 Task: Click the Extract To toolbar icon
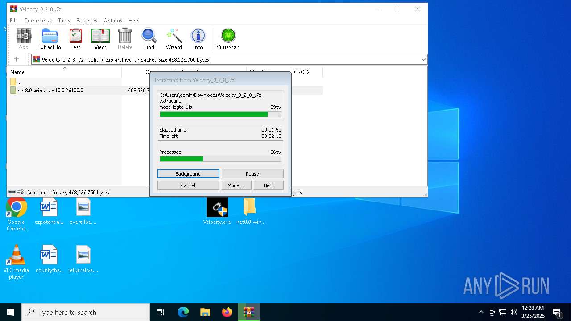[x=50, y=39]
